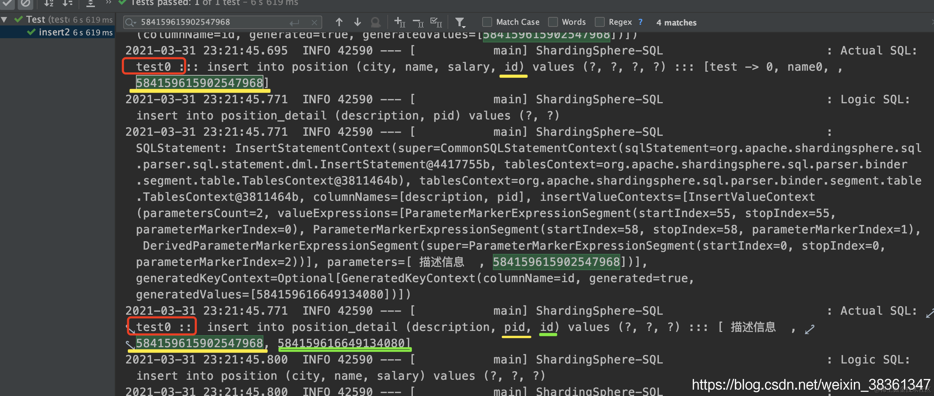Select insert2 test in tree
The image size is (934, 396).
tap(54, 32)
